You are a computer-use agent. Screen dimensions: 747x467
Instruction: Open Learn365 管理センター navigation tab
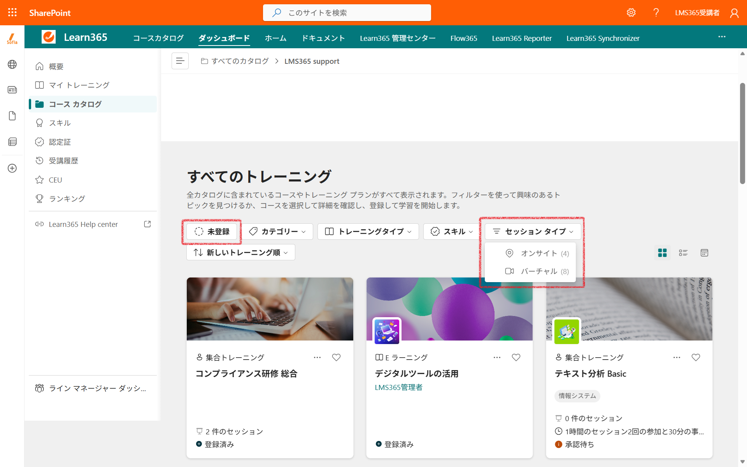[398, 38]
